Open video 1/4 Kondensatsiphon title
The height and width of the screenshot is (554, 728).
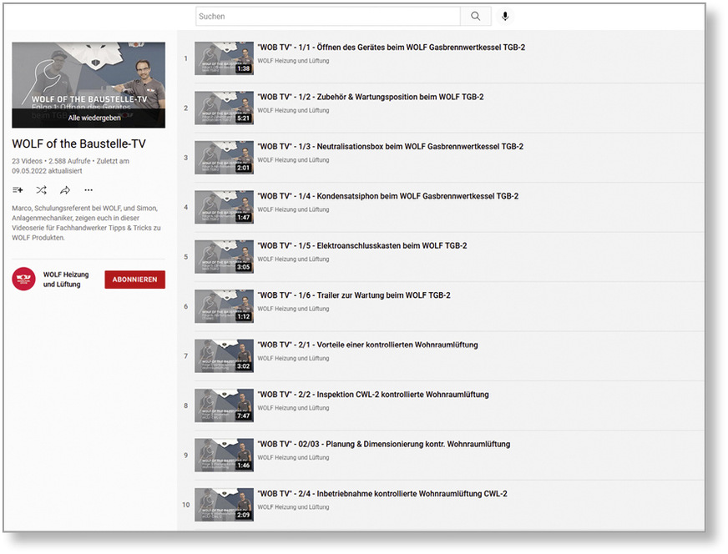coord(387,196)
